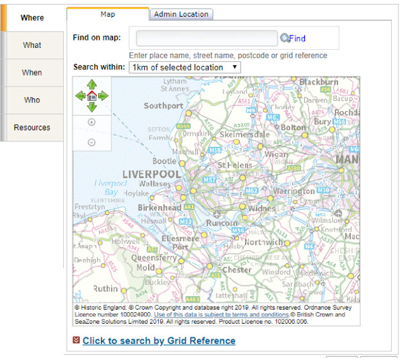The image size is (404, 358).
Task: Pan the map right with green arrow
Action: point(103,96)
